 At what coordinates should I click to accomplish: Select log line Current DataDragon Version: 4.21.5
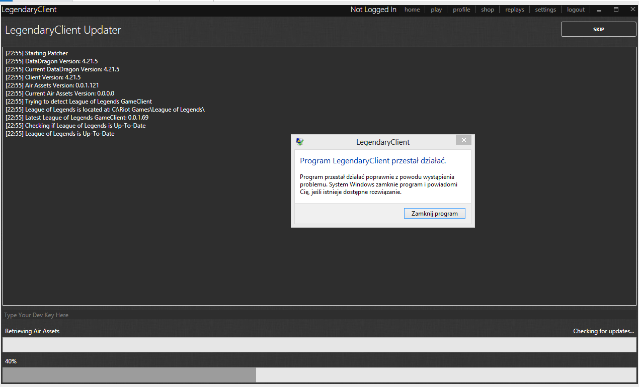pyautogui.click(x=62, y=69)
